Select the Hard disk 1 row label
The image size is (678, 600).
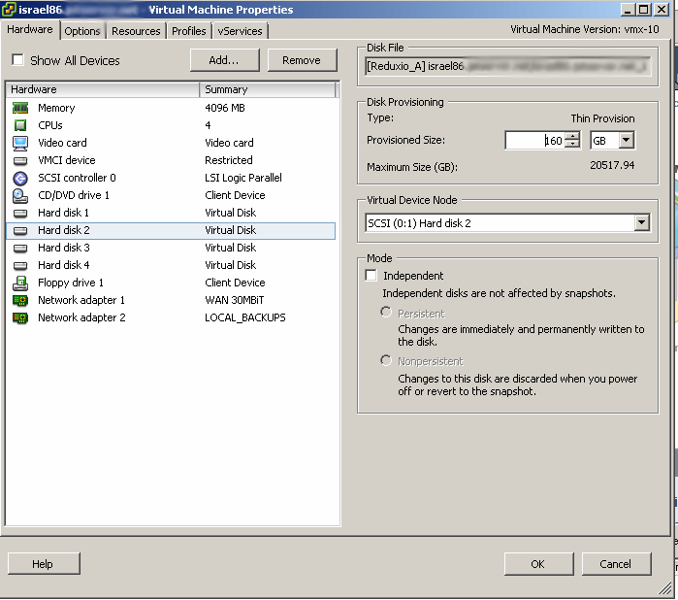(x=64, y=213)
